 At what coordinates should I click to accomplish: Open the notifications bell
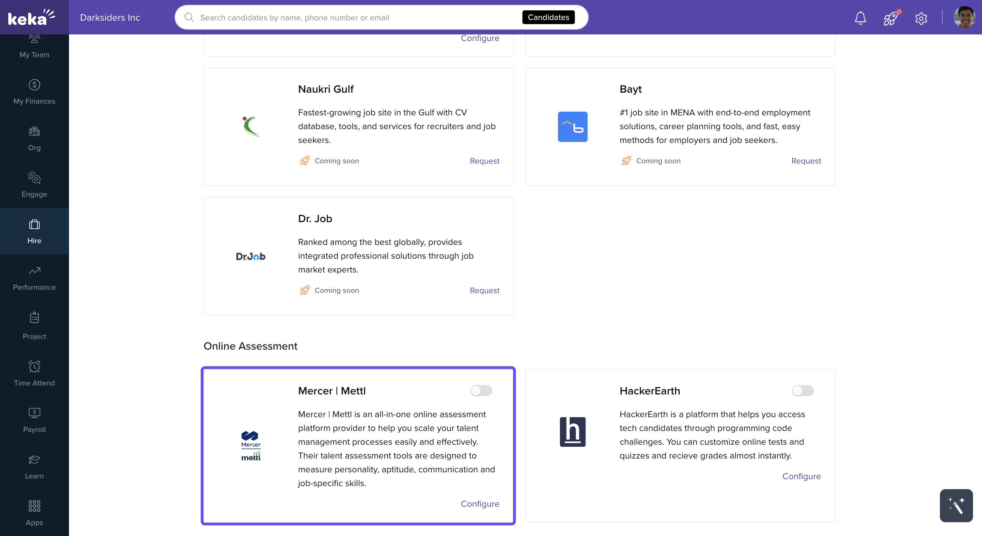pos(860,18)
